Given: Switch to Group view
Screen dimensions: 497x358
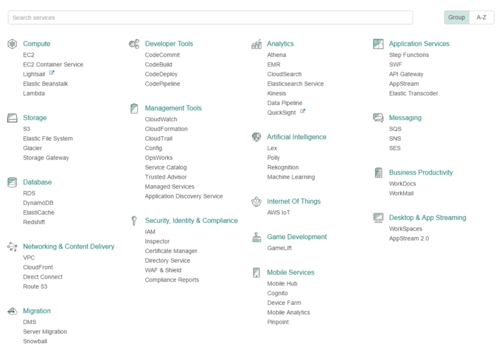Looking at the screenshot, I should [456, 17].
